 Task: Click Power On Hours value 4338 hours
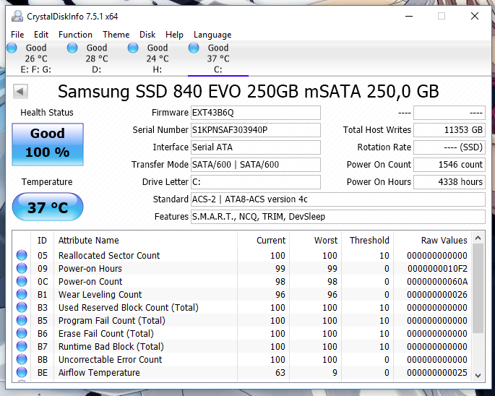449,182
